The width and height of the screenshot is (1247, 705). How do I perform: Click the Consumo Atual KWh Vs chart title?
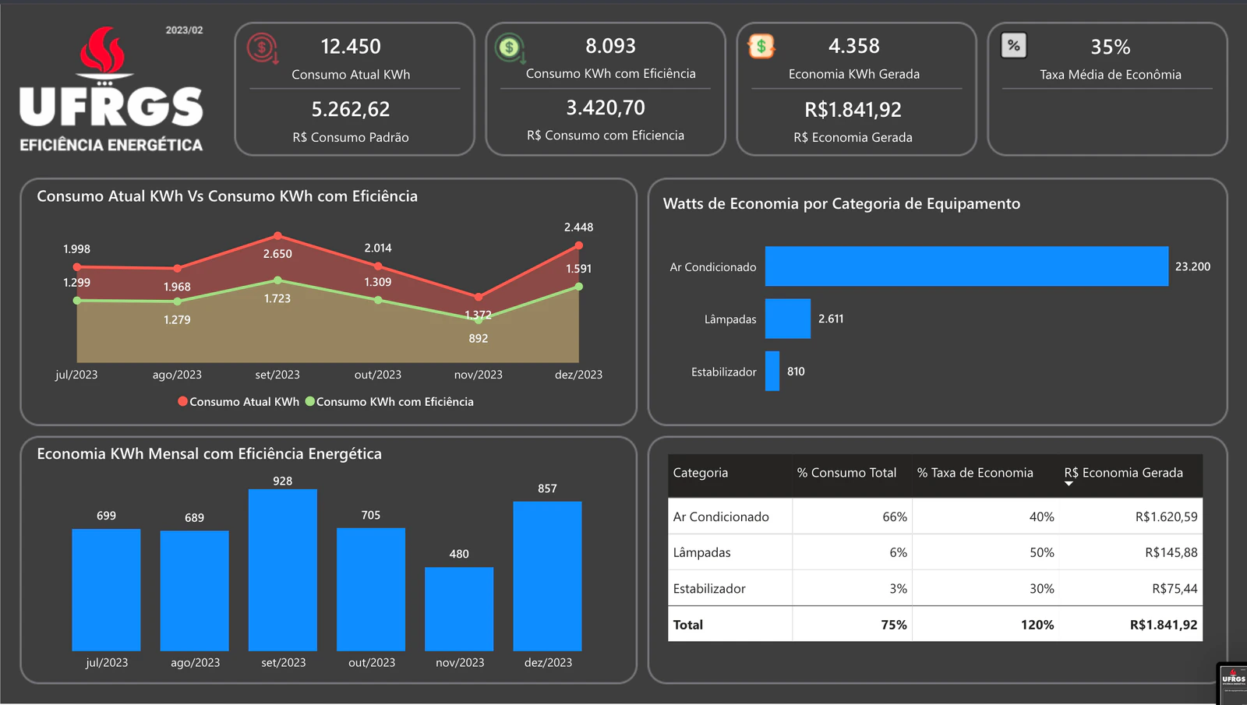tap(227, 196)
